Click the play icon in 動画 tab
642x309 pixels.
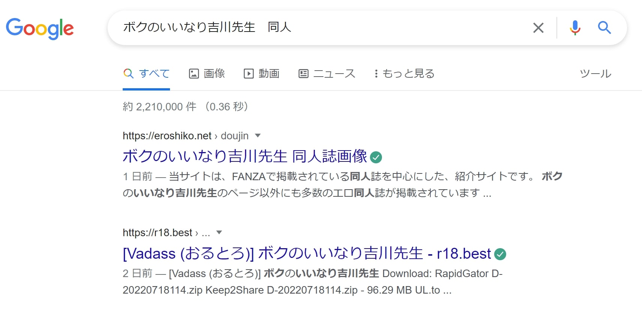pyautogui.click(x=248, y=74)
